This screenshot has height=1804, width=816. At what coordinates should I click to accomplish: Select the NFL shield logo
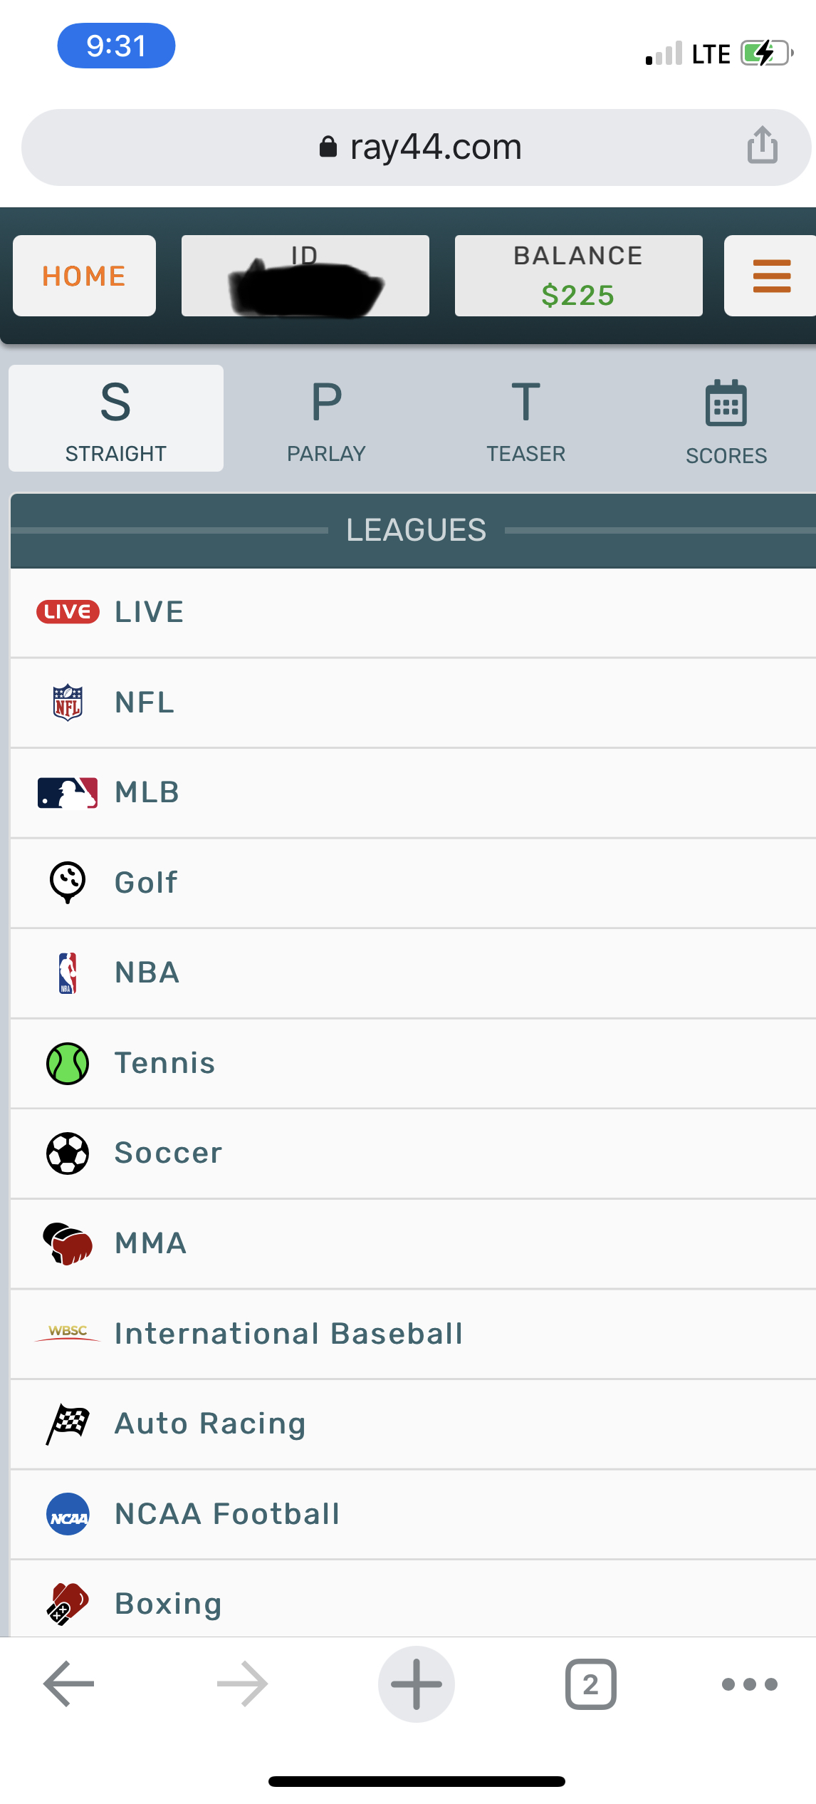68,703
